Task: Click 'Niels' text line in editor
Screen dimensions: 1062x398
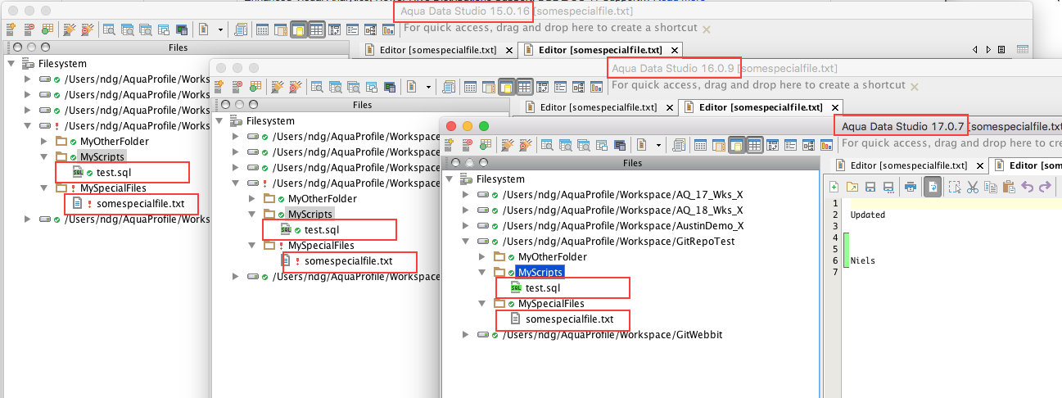Action: (x=862, y=261)
